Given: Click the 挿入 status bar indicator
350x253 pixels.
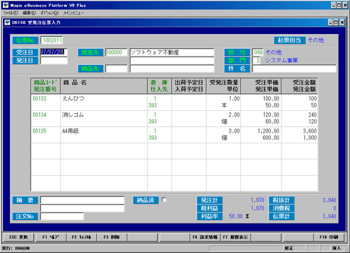Looking at the screenshot, I should click(336, 248).
